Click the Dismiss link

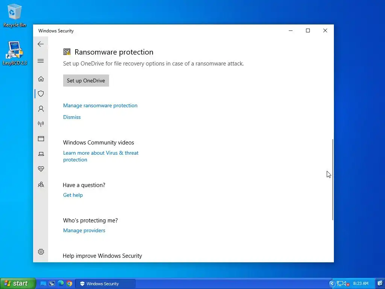click(x=72, y=117)
